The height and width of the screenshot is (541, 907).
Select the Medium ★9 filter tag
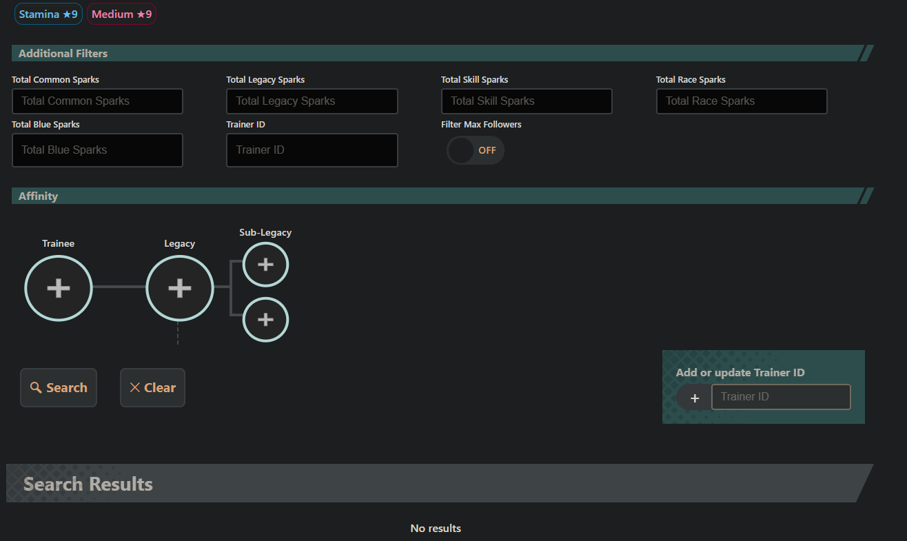[121, 14]
